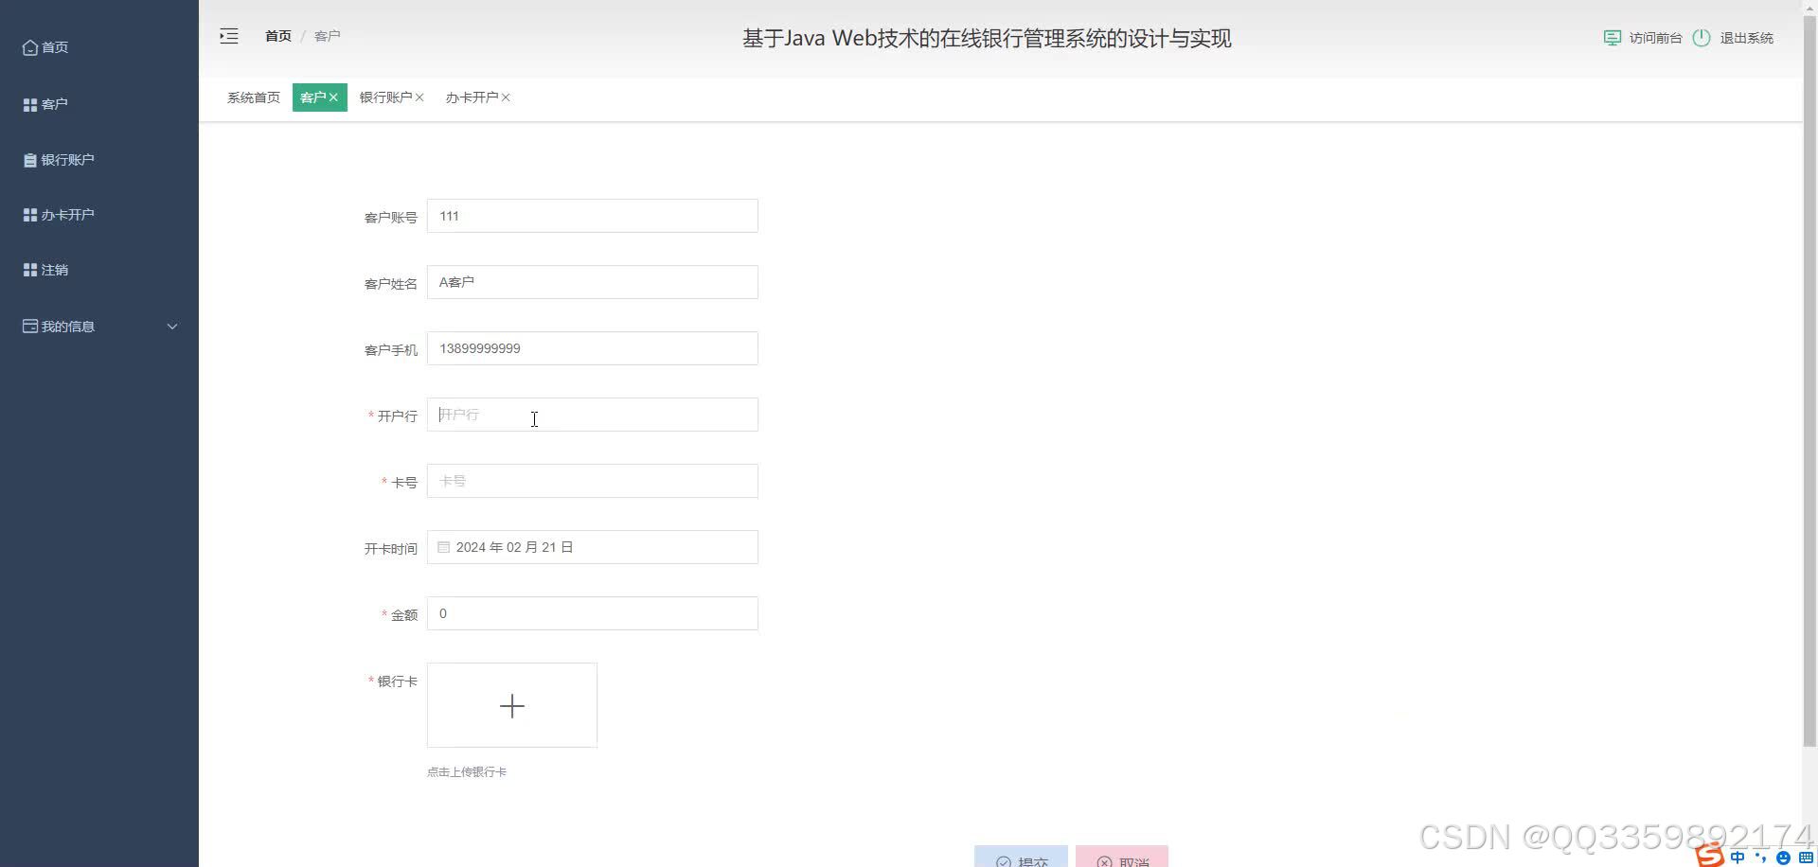Click the 银行账户 clipboard icon in the sidebar
The image size is (1818, 867).
pyautogui.click(x=30, y=160)
